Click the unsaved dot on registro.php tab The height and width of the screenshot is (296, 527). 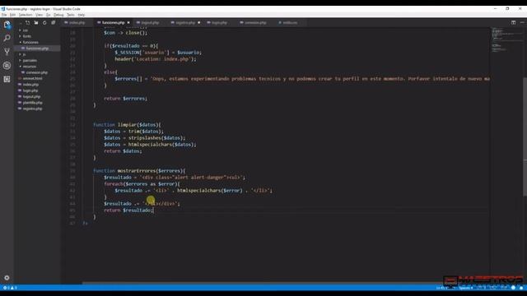[198, 23]
